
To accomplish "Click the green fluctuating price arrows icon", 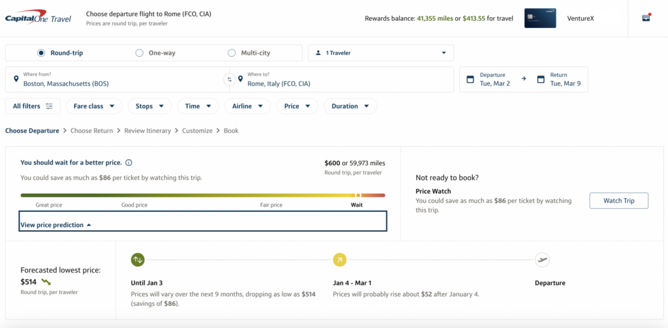I will pos(138,260).
